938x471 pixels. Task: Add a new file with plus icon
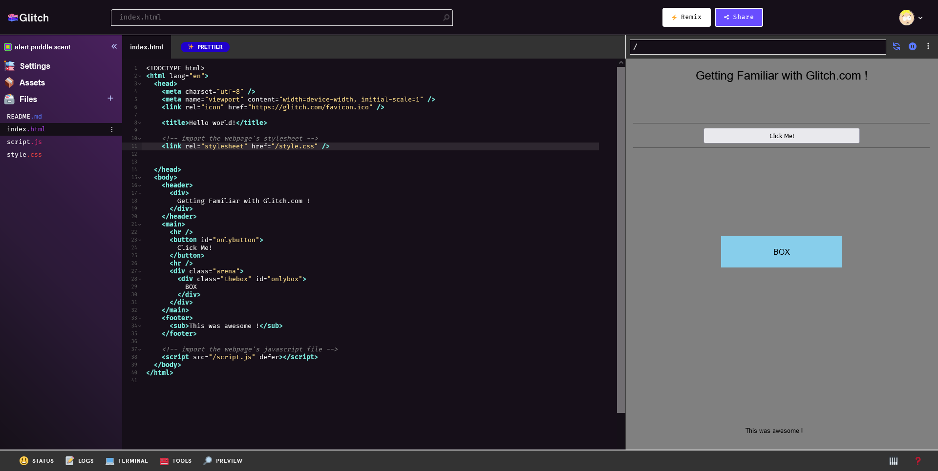pos(110,99)
